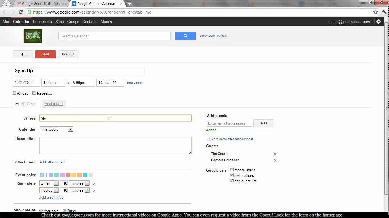The height and width of the screenshot is (218, 389).
Task: Go back with the arrow button
Action: (23, 54)
